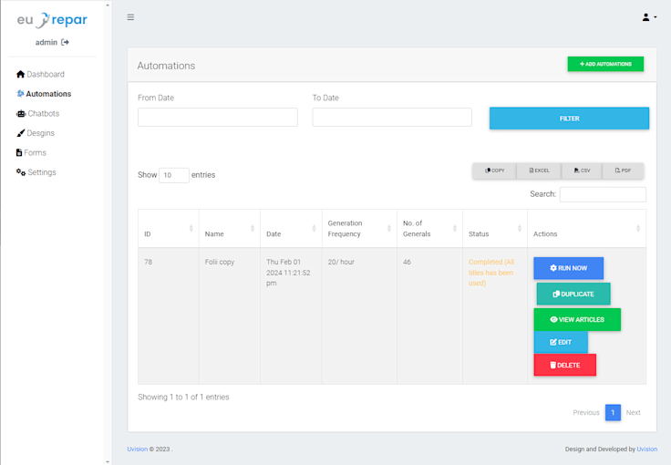Sort table by ID column

(168, 229)
